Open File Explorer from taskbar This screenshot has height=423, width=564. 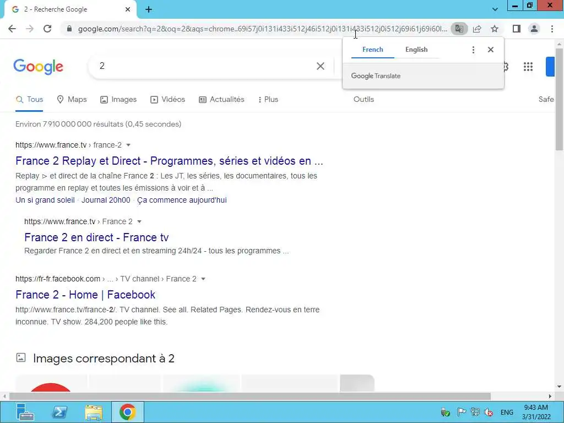click(x=94, y=412)
